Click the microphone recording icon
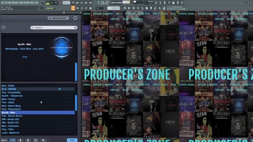The height and width of the screenshot is (142, 253). (164, 3)
